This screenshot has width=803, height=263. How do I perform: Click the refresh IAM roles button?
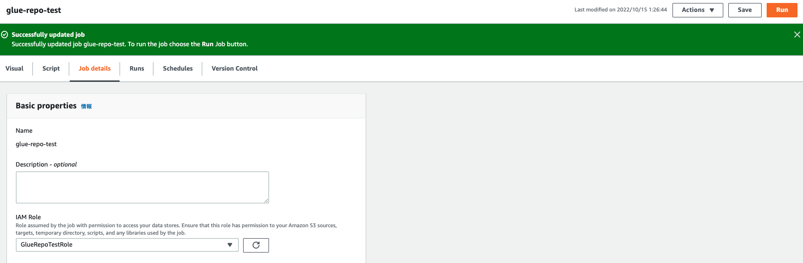256,245
